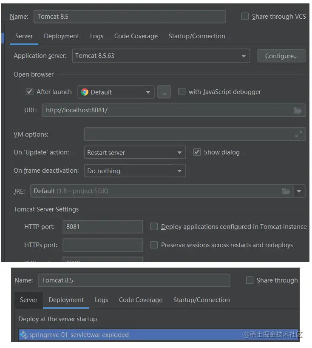Click the folder icon in URL field
Viewport: 312px width, 348px height.
298,110
